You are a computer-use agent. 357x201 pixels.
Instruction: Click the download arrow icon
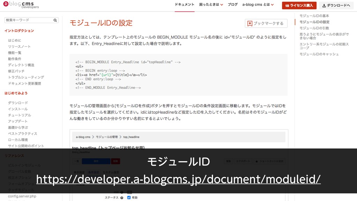(x=324, y=6)
